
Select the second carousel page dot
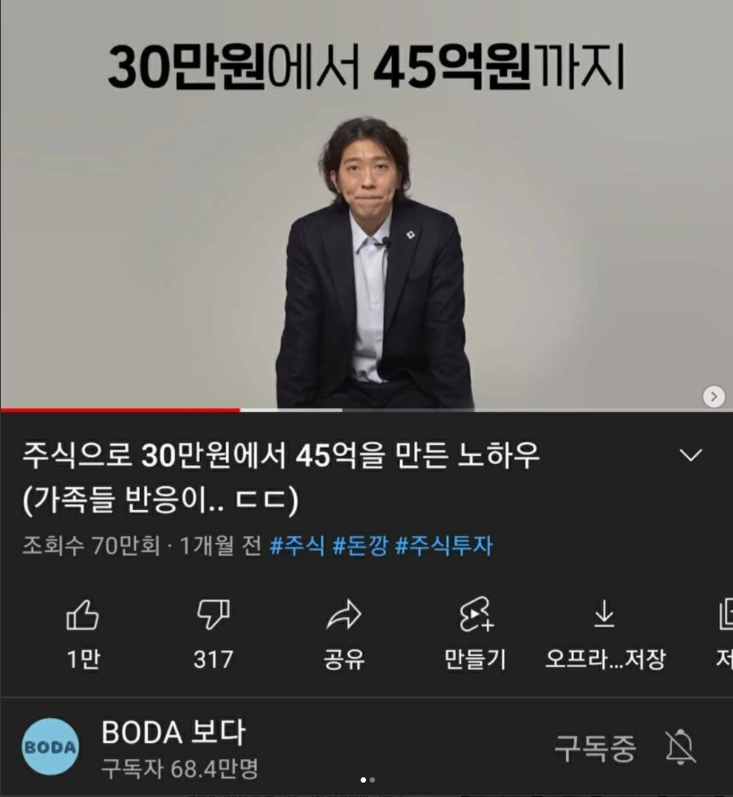(x=372, y=780)
